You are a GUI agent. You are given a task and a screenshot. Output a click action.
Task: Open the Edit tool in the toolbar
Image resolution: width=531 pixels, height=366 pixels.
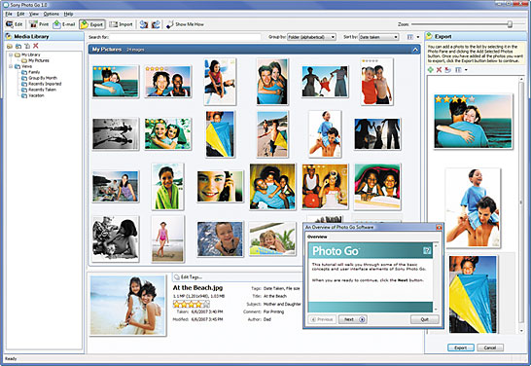(x=15, y=24)
